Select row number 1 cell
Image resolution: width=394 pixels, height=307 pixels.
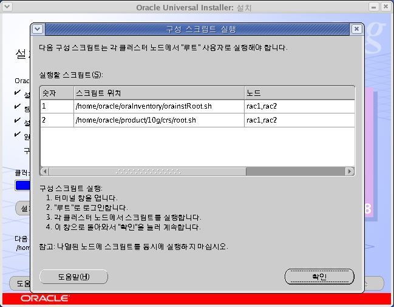[57, 106]
